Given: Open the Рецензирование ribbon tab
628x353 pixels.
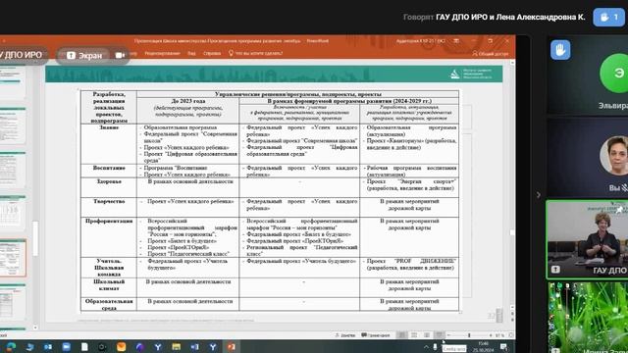Looking at the screenshot, I should point(162,53).
